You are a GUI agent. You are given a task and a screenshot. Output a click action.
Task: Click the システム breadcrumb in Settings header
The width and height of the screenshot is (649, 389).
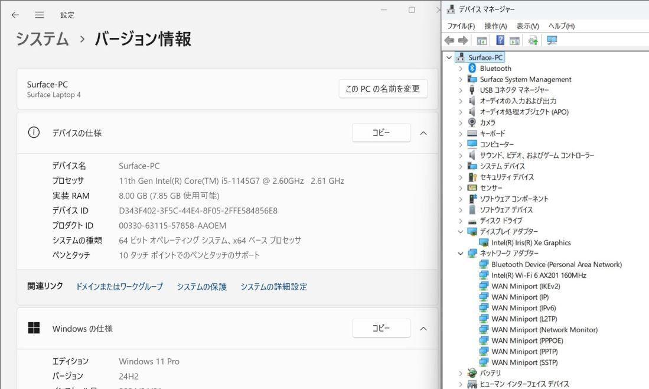click(42, 39)
